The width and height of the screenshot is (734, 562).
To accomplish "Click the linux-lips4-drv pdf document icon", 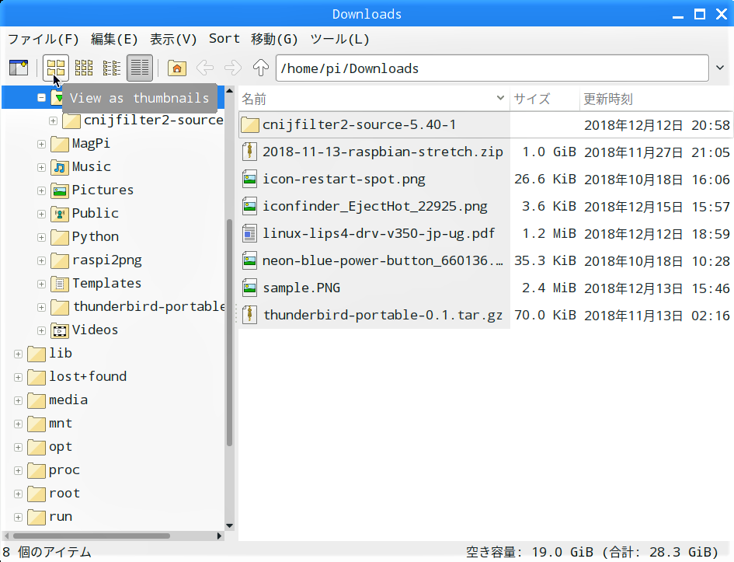I will click(x=250, y=233).
